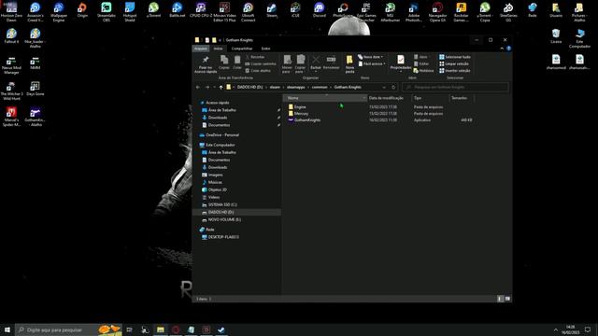
Task: Click 'DADOS HD (D:)' in the address breadcrumb
Action: [249, 87]
